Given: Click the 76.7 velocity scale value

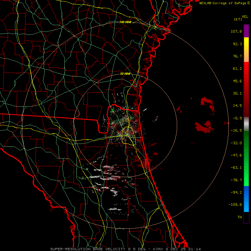Looking at the screenshot, I should [x=237, y=56].
